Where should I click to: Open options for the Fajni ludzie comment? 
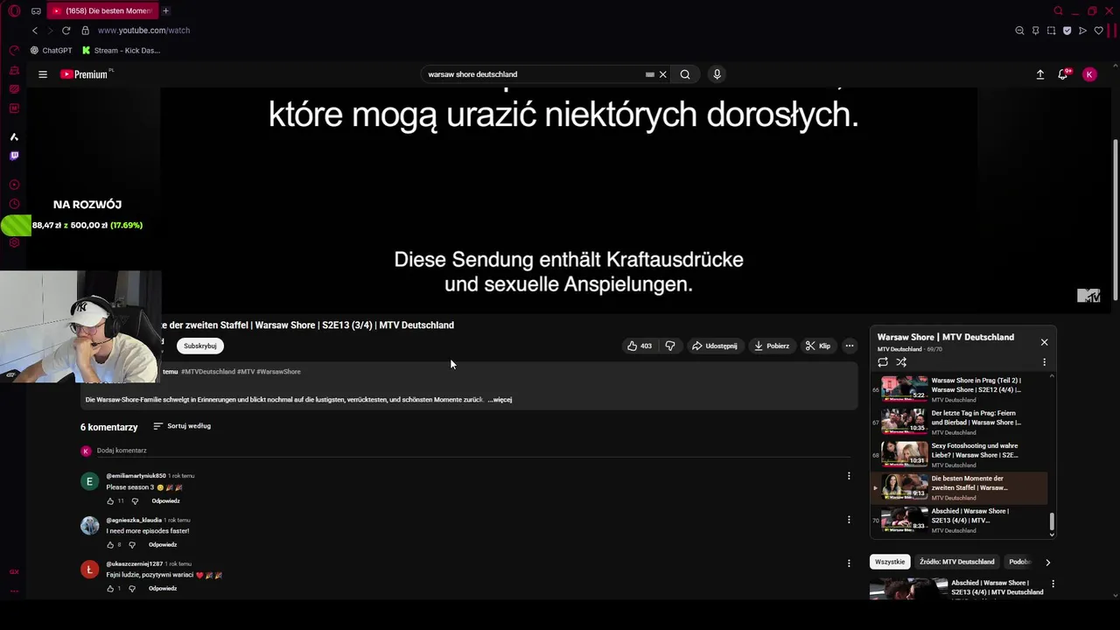click(x=848, y=563)
